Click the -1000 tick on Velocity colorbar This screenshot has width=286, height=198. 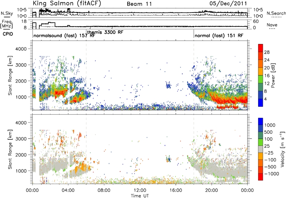(272, 174)
